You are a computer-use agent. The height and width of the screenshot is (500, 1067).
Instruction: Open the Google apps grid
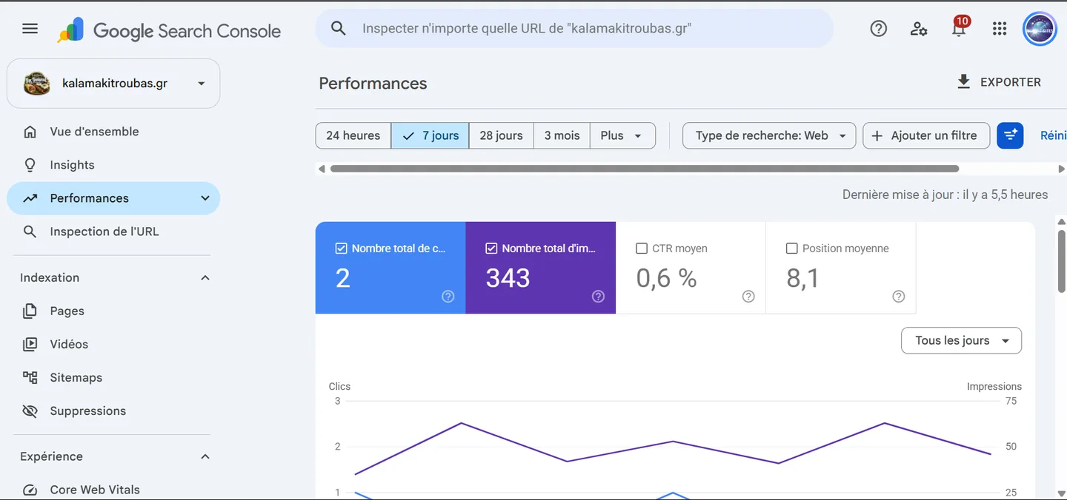coord(999,29)
